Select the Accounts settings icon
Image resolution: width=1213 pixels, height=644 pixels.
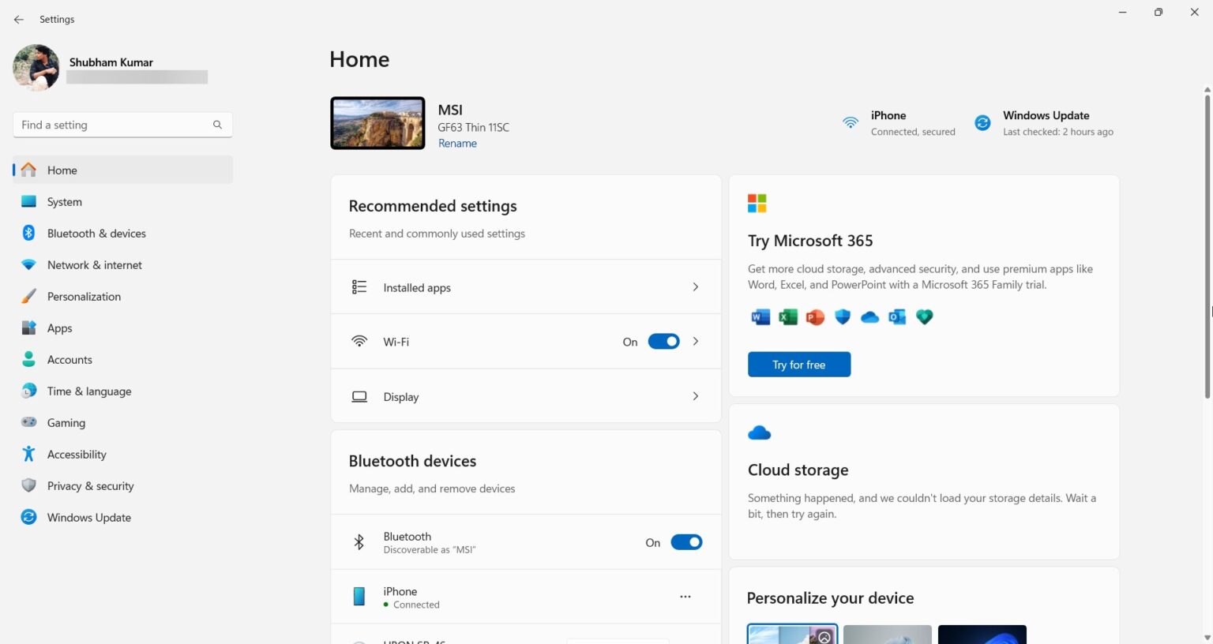coord(28,359)
